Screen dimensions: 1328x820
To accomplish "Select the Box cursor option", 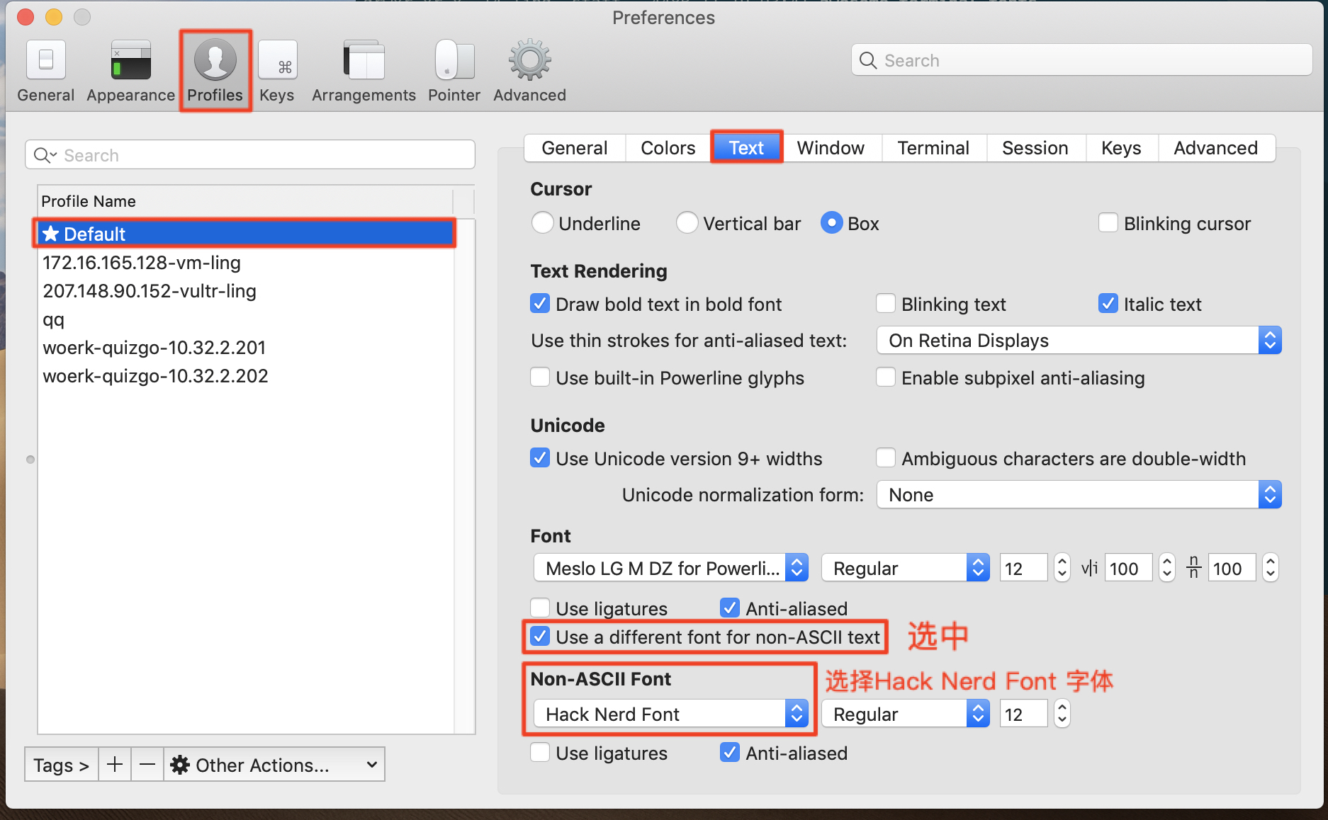I will (x=832, y=223).
